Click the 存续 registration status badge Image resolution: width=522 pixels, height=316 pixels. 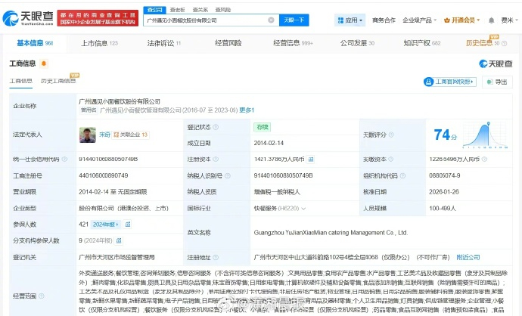[x=262, y=127]
